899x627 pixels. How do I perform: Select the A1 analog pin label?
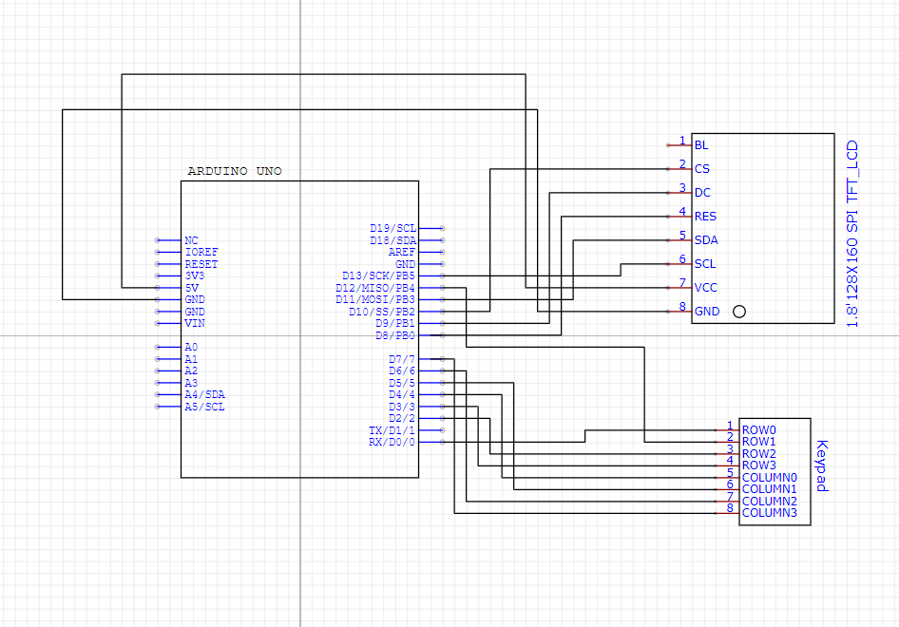pyautogui.click(x=191, y=359)
